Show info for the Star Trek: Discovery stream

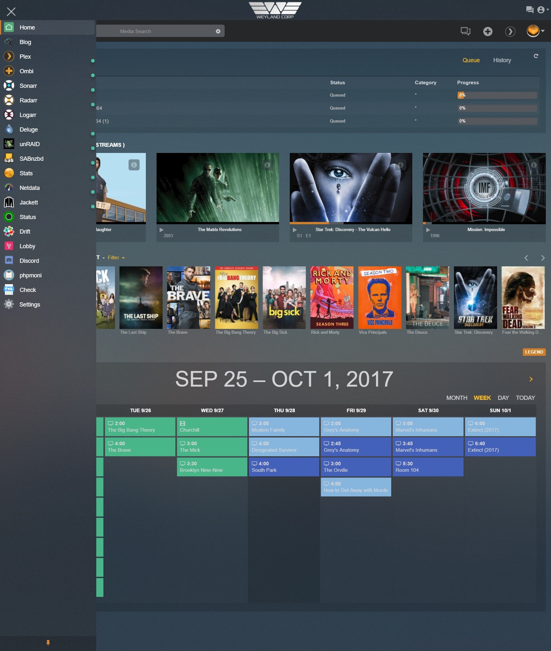(401, 165)
